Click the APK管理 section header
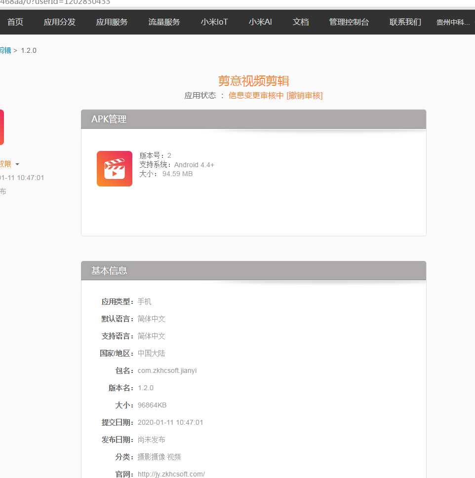This screenshot has width=475, height=478. pos(253,119)
